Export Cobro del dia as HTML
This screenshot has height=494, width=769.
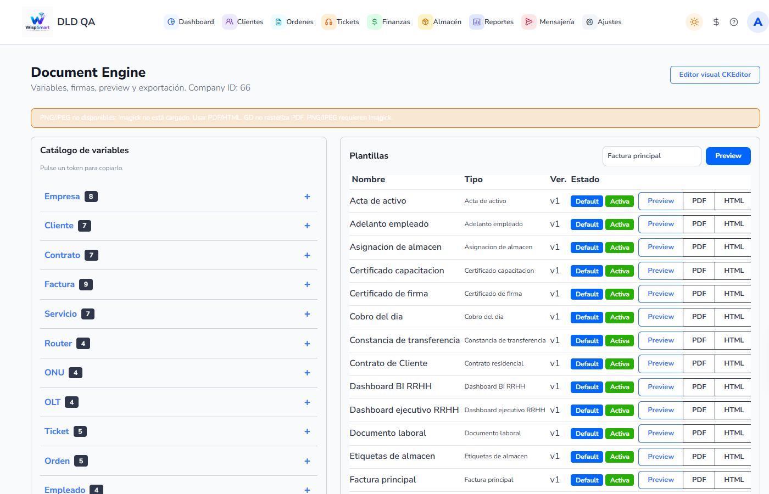pos(733,317)
